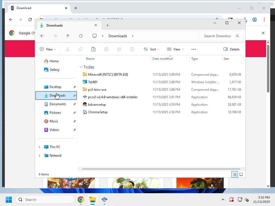This screenshot has height=206, width=275.
Task: Switch to details list view in the status bar
Action: 235,174
